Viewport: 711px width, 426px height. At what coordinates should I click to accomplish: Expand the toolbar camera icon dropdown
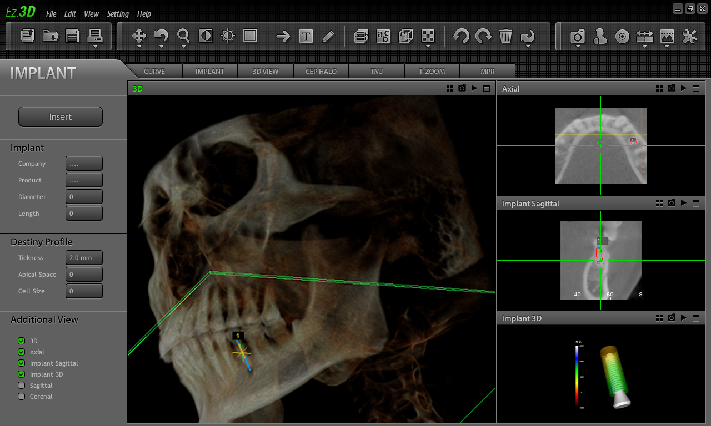(578, 47)
